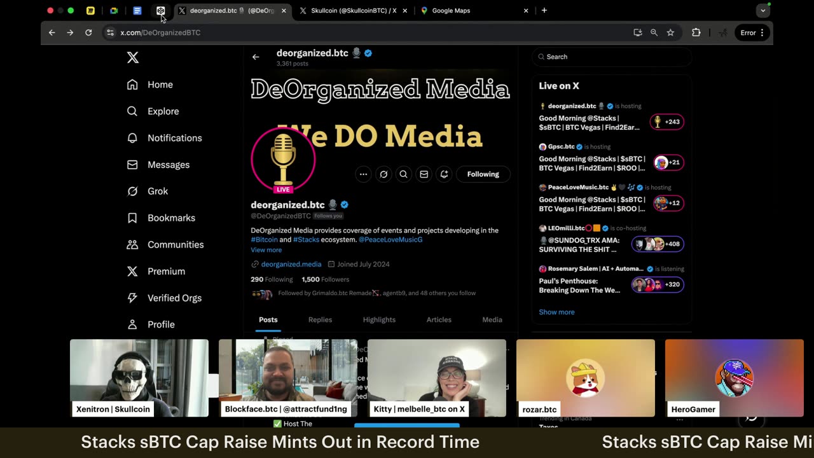Click the browser back button
This screenshot has height=458, width=814.
(52, 32)
